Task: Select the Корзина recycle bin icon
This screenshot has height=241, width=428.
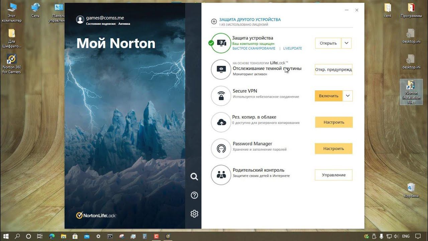Action: (411, 190)
